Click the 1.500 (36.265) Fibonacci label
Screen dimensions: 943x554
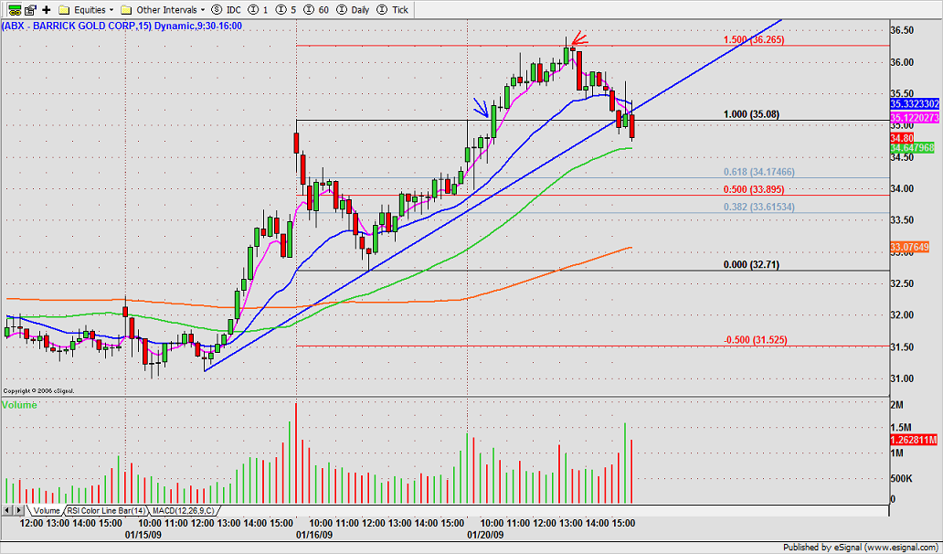click(754, 39)
